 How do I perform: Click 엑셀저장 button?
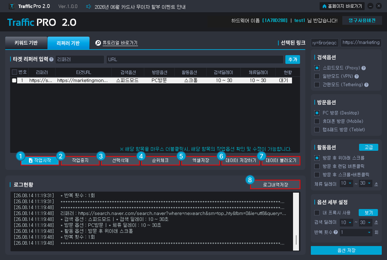[200, 160]
